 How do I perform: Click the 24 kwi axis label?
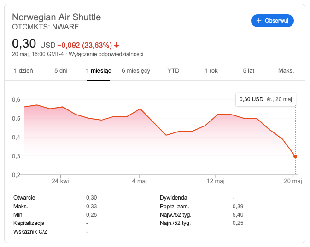(x=60, y=181)
